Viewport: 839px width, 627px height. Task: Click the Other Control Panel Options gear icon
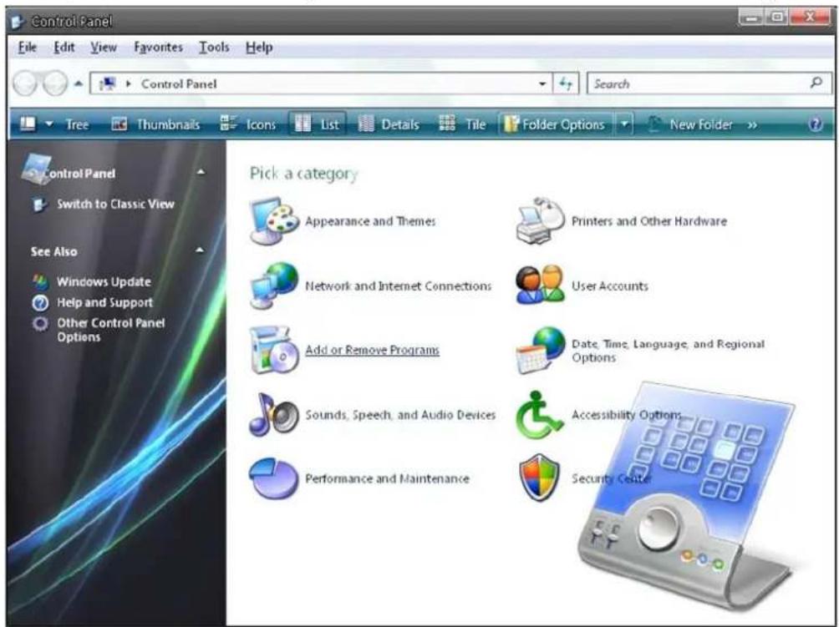pos(40,323)
